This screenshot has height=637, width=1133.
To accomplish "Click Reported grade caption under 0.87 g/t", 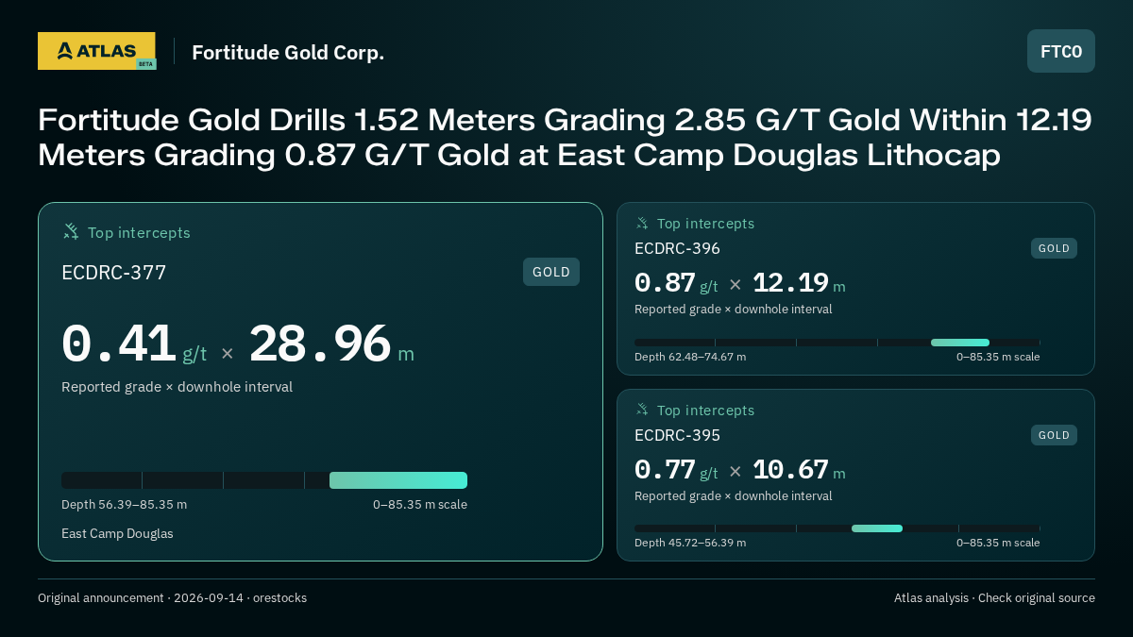I will (733, 310).
